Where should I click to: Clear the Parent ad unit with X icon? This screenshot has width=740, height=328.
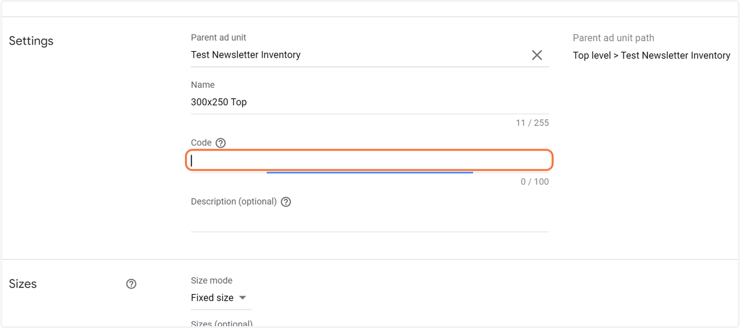coord(537,55)
